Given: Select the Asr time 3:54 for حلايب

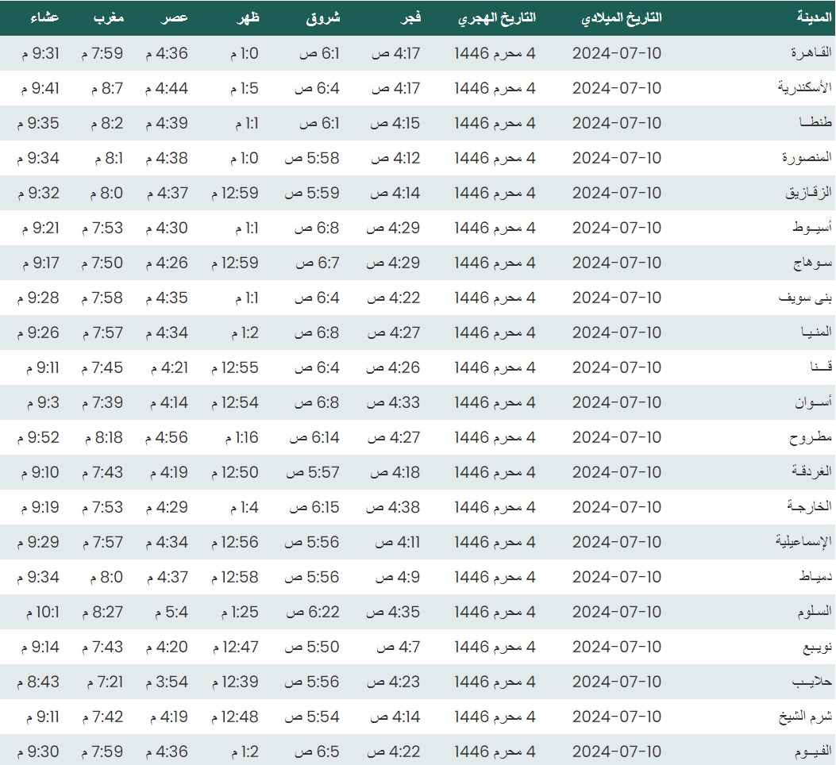Looking at the screenshot, I should (167, 682).
